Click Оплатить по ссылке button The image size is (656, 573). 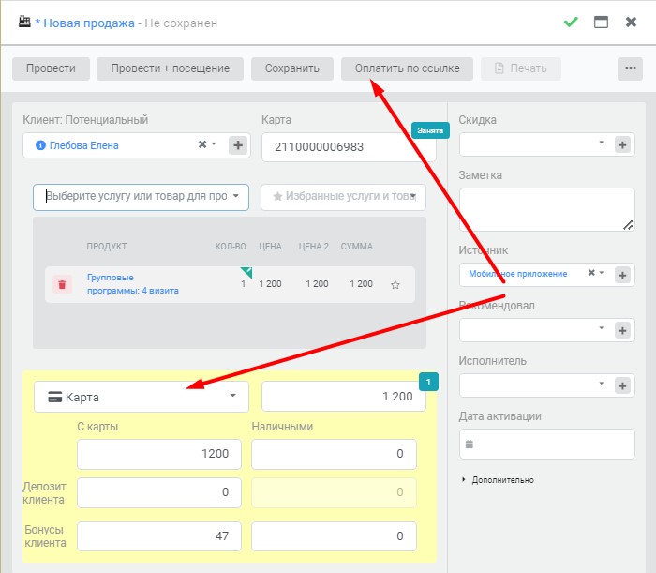point(407,68)
